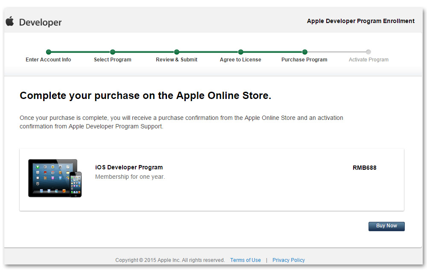Image resolution: width=427 pixels, height=273 pixels.
Task: Click the Purchase Program progress dot
Action: coord(304,52)
